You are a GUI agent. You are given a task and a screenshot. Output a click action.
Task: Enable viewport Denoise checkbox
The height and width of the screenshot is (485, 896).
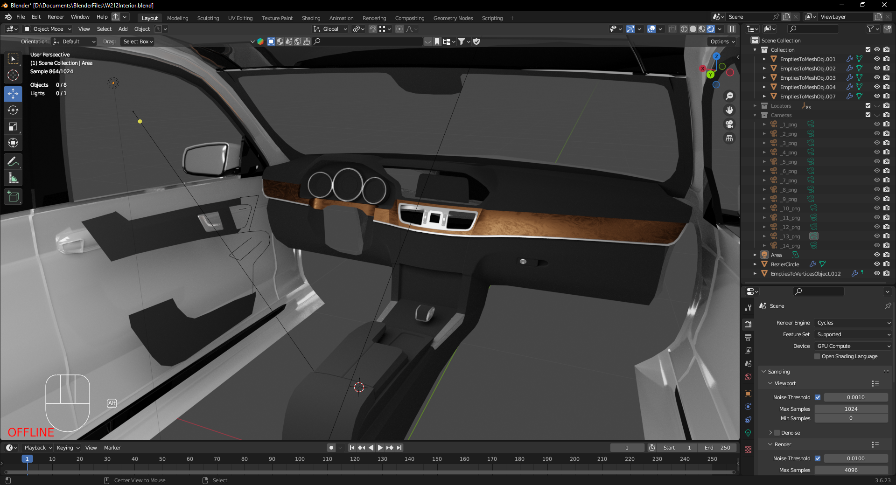[777, 433]
